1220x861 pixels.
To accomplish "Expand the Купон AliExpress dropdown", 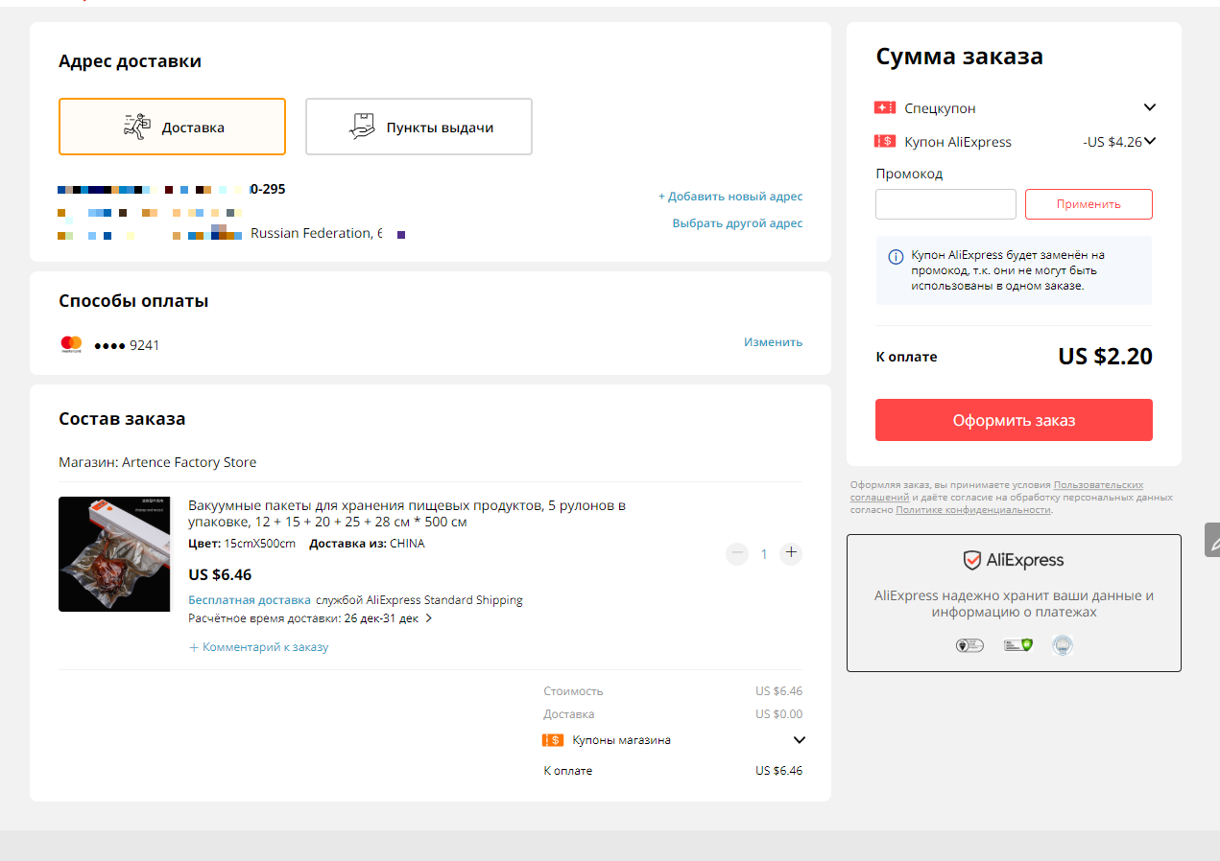I will click(x=1150, y=141).
